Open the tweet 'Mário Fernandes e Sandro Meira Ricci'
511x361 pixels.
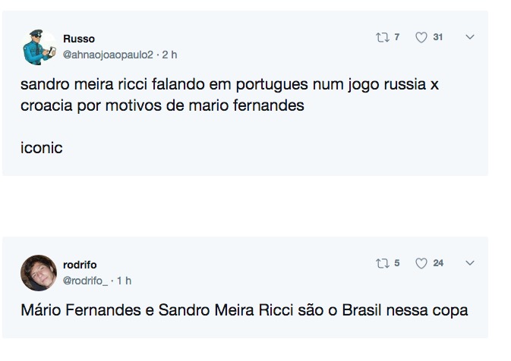coord(244,310)
